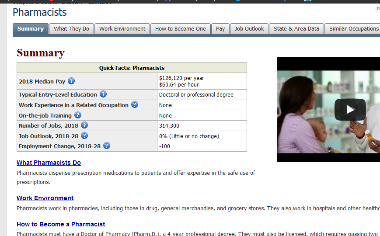Screen dimensions: 380x236
Task: Click the $126,120 per year value
Action: [181, 78]
